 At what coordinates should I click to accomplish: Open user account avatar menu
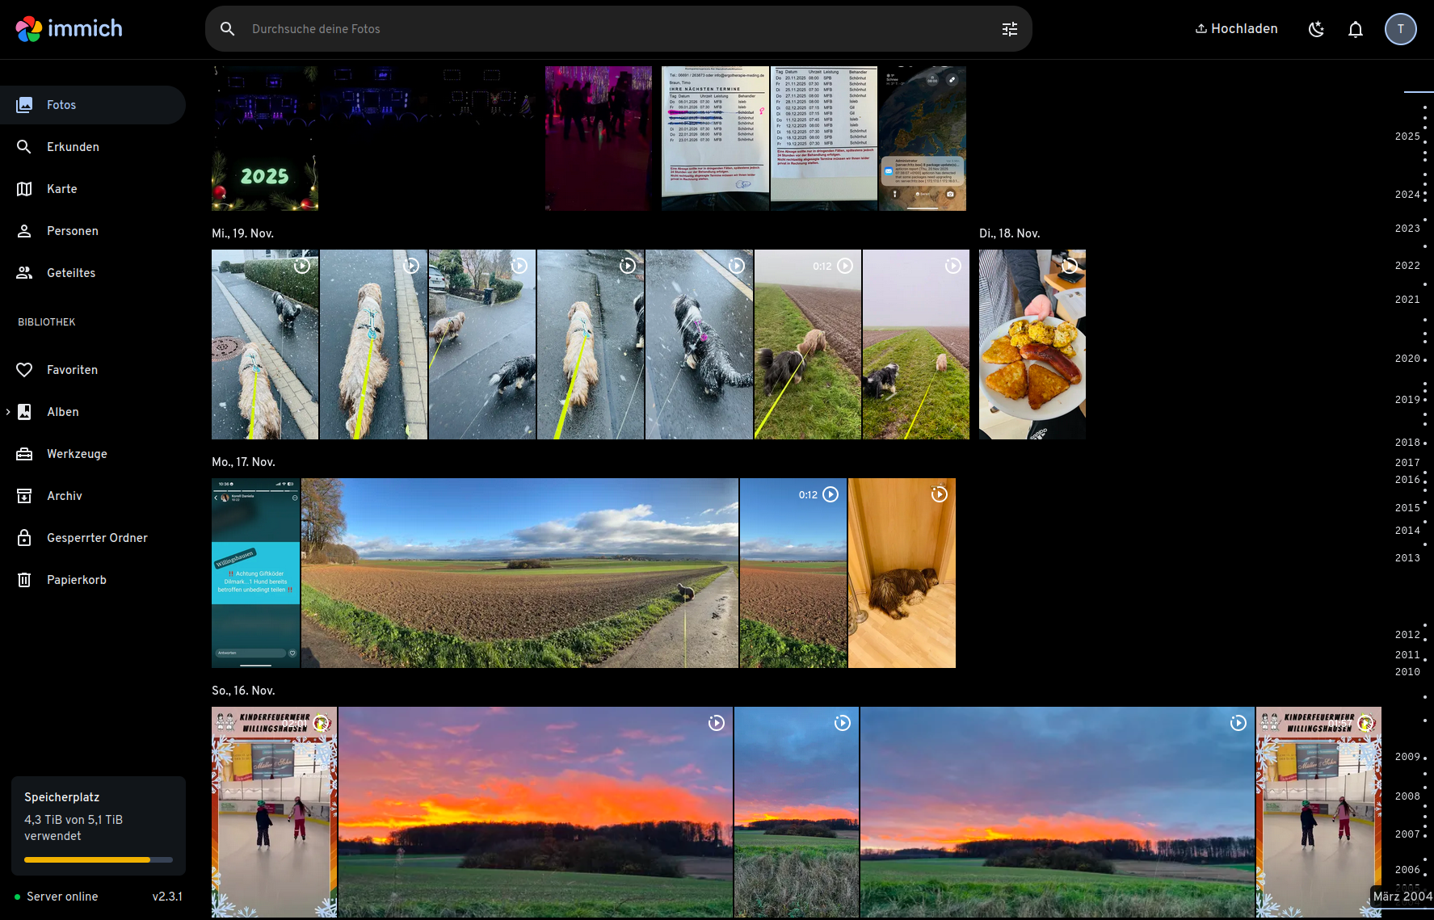pyautogui.click(x=1400, y=29)
